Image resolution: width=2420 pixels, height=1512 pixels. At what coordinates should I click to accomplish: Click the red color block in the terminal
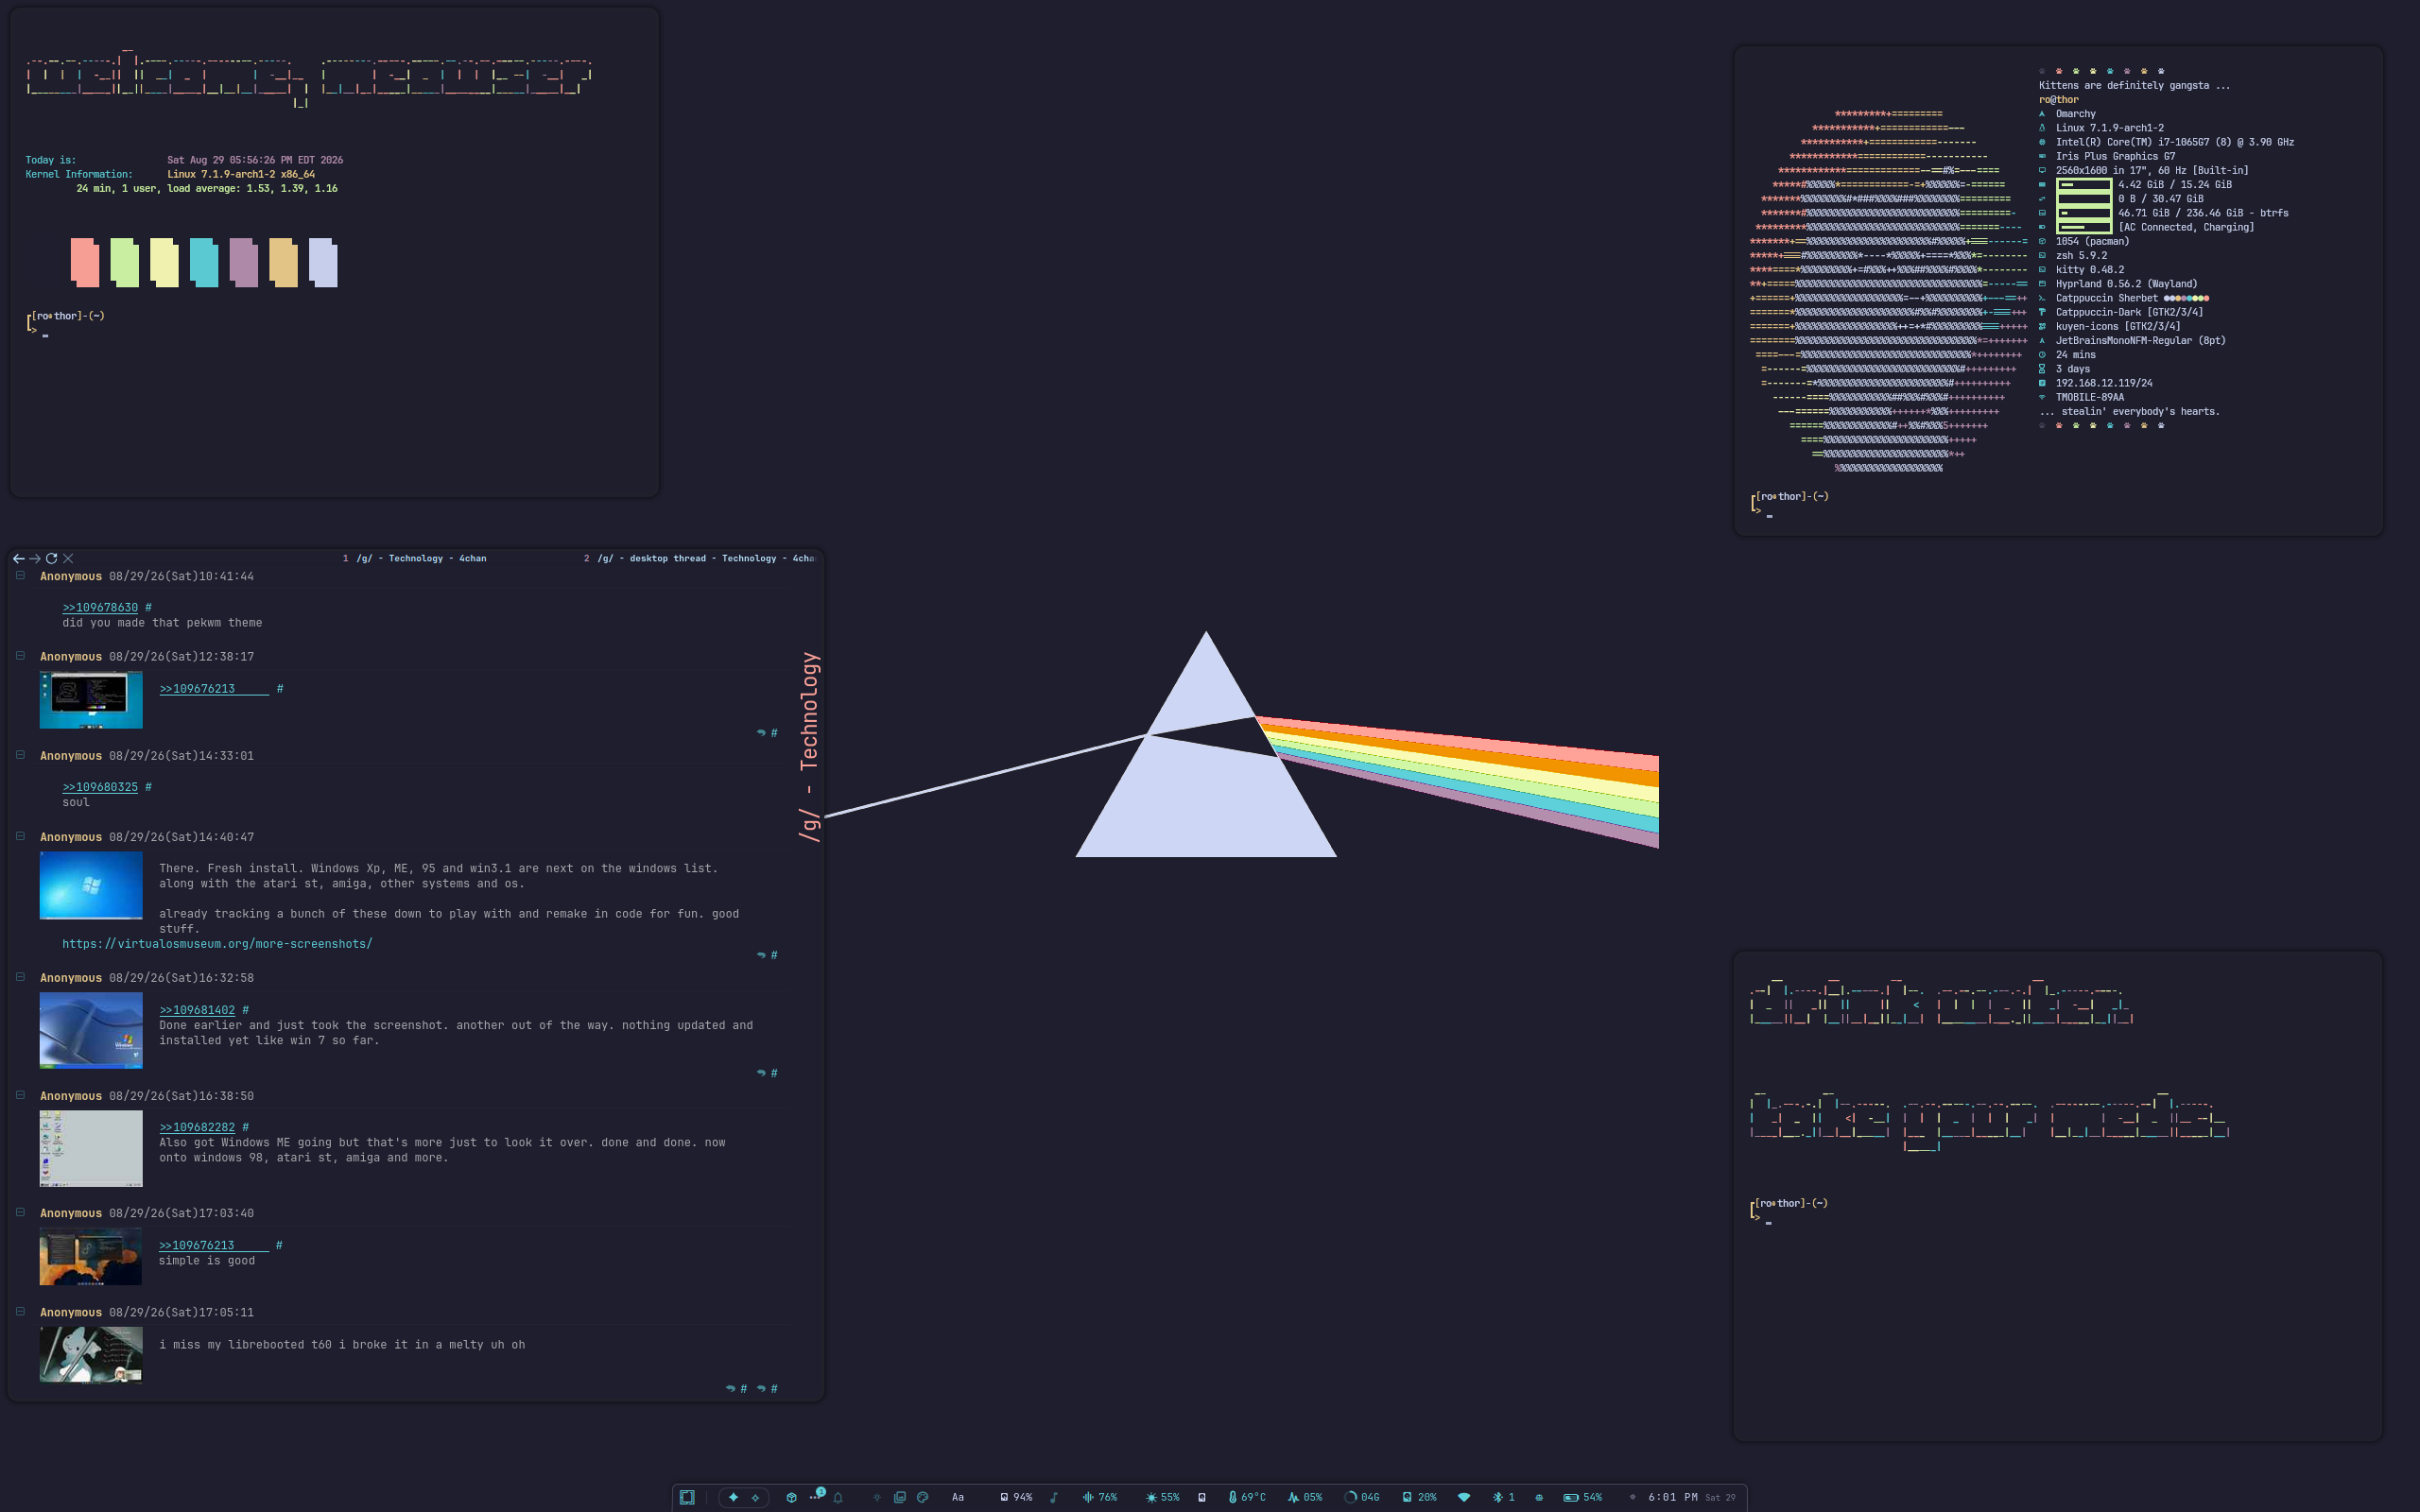[85, 263]
